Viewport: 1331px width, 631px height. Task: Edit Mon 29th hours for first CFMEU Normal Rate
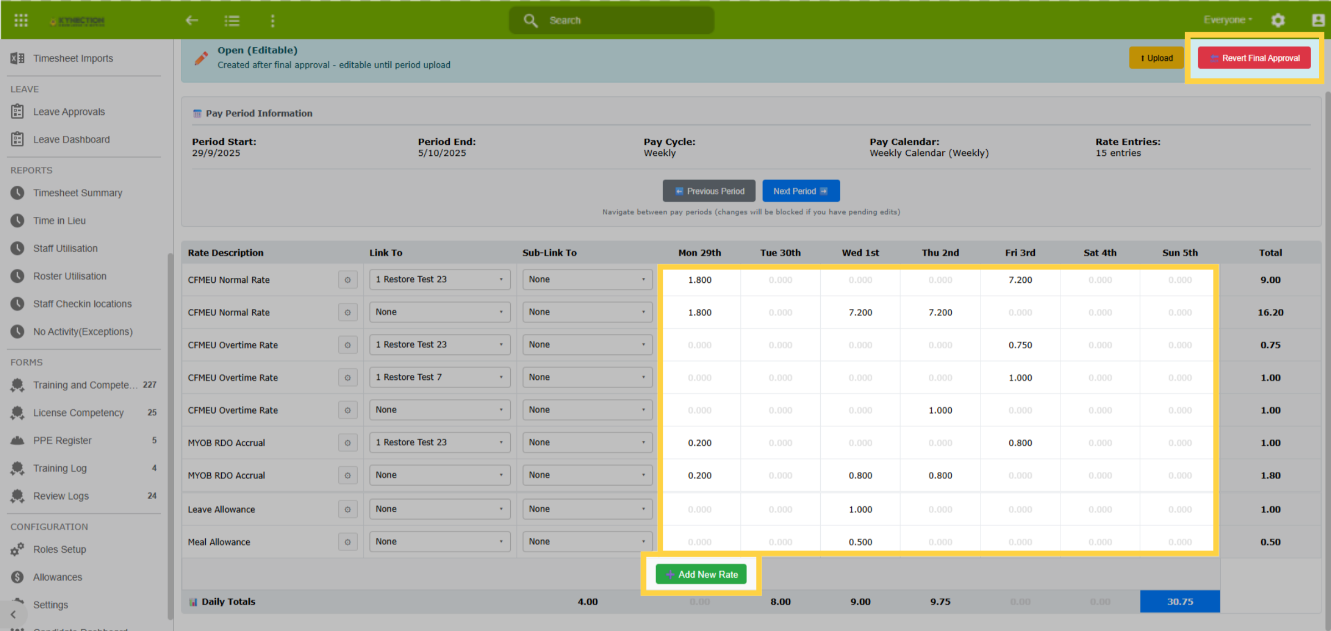tap(700, 280)
